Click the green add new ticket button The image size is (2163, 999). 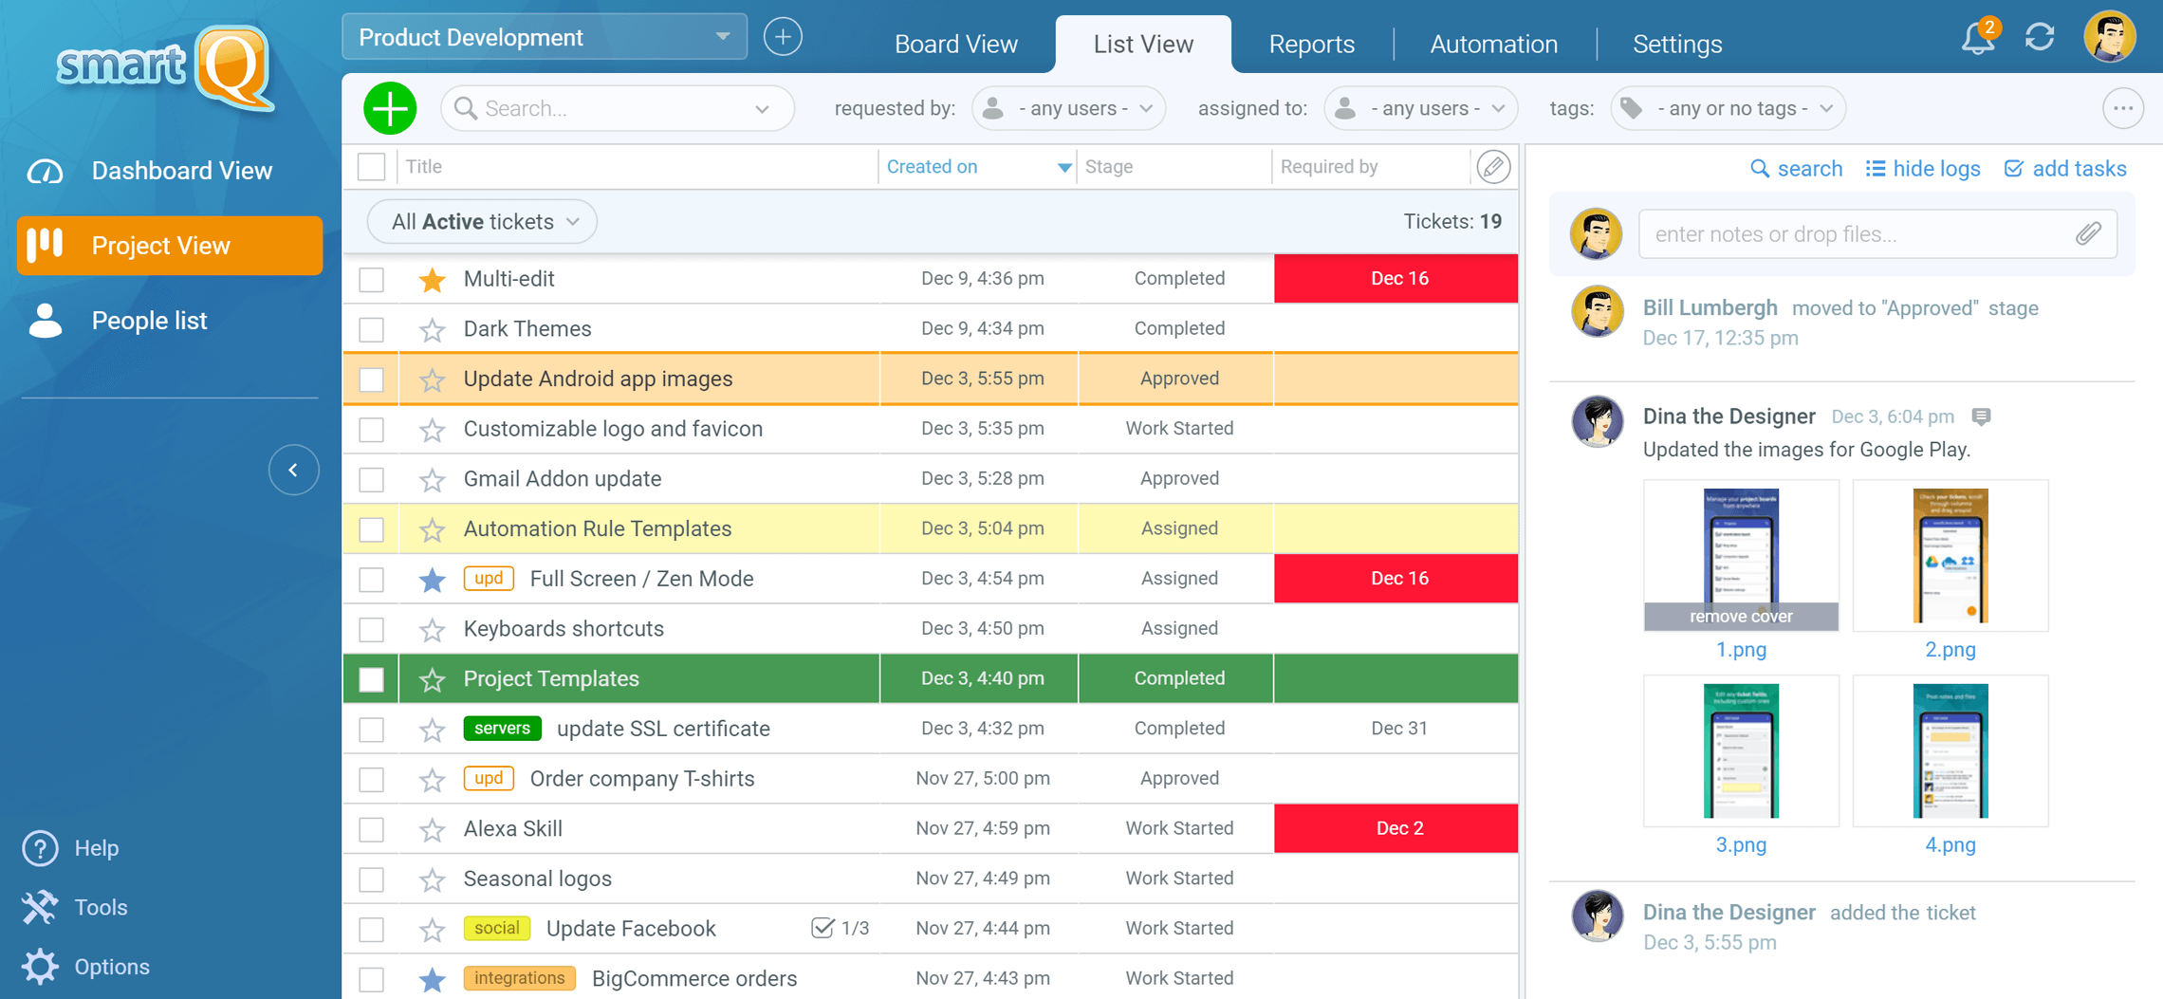(x=390, y=109)
